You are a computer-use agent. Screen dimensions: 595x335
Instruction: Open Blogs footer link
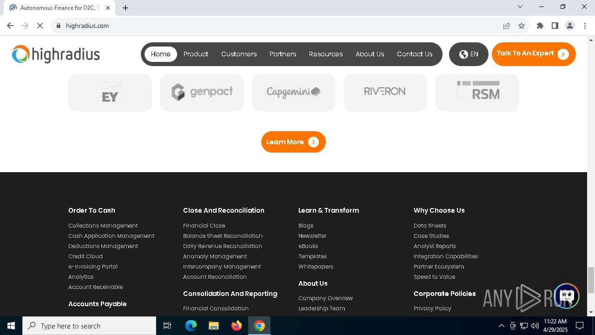click(306, 226)
